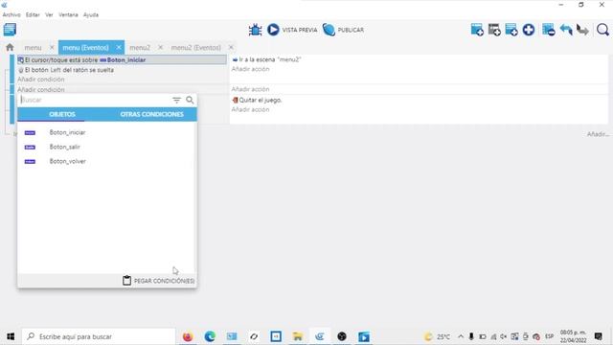Image resolution: width=613 pixels, height=345 pixels.
Task: Select action Ir a la escena menu2
Action: pyautogui.click(x=266, y=59)
